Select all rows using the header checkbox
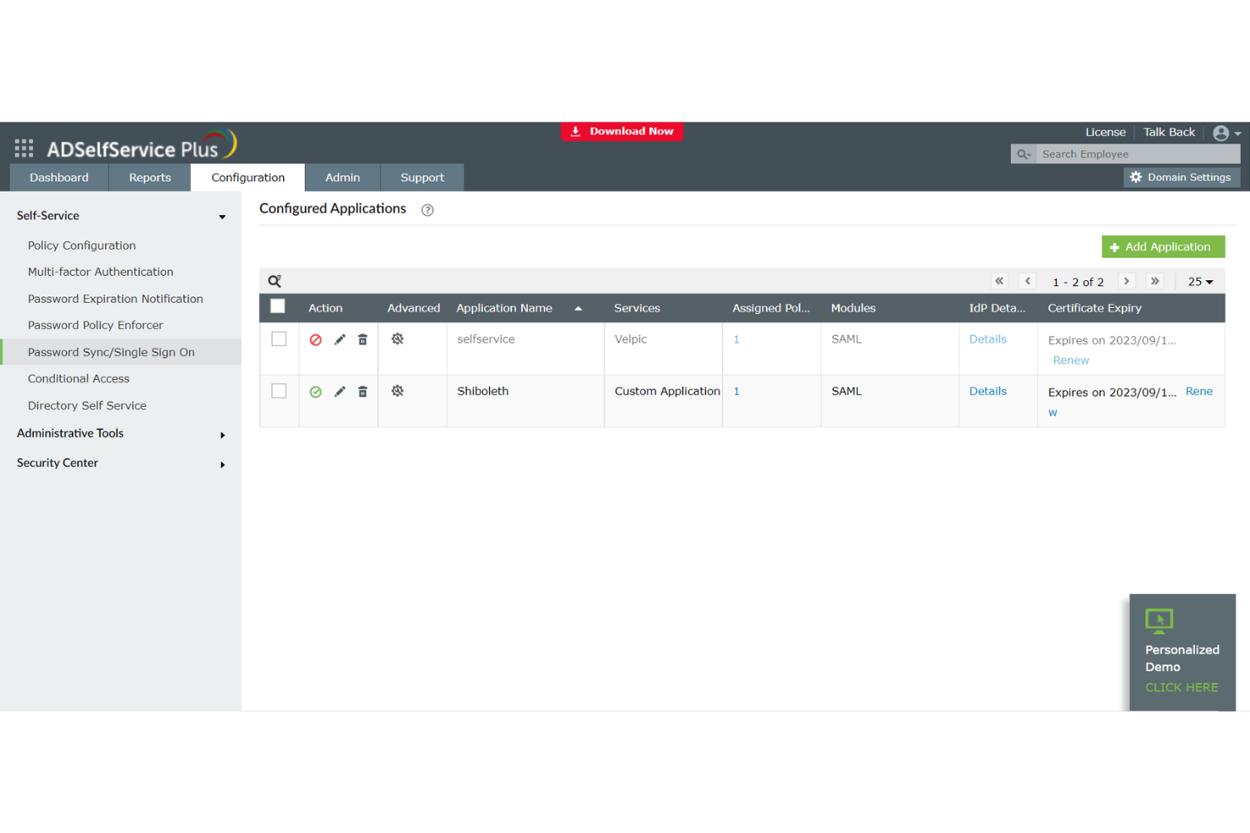The height and width of the screenshot is (833, 1250). pyautogui.click(x=278, y=306)
